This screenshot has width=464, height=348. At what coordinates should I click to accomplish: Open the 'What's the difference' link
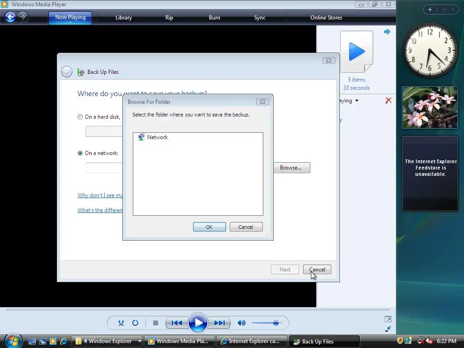point(100,210)
